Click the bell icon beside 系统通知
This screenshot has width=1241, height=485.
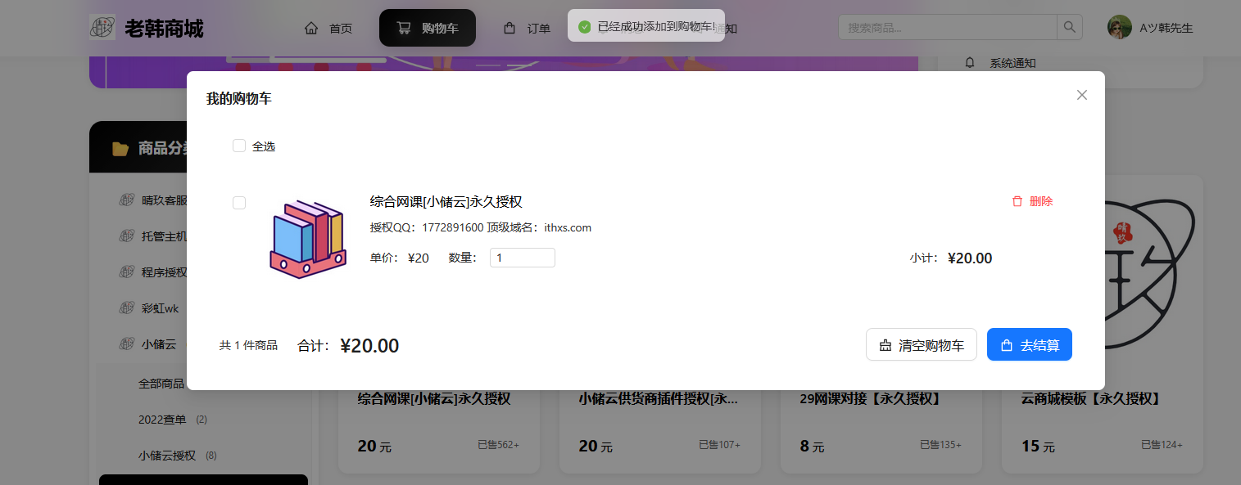click(x=970, y=63)
